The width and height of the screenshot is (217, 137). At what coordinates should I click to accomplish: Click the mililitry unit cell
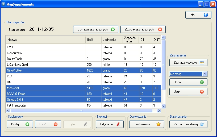[x=112, y=65]
